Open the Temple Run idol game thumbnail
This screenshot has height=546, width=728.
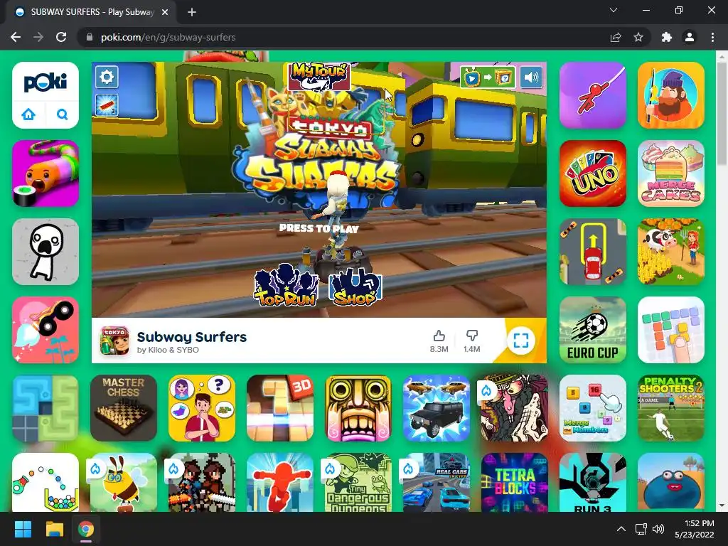[x=358, y=408]
